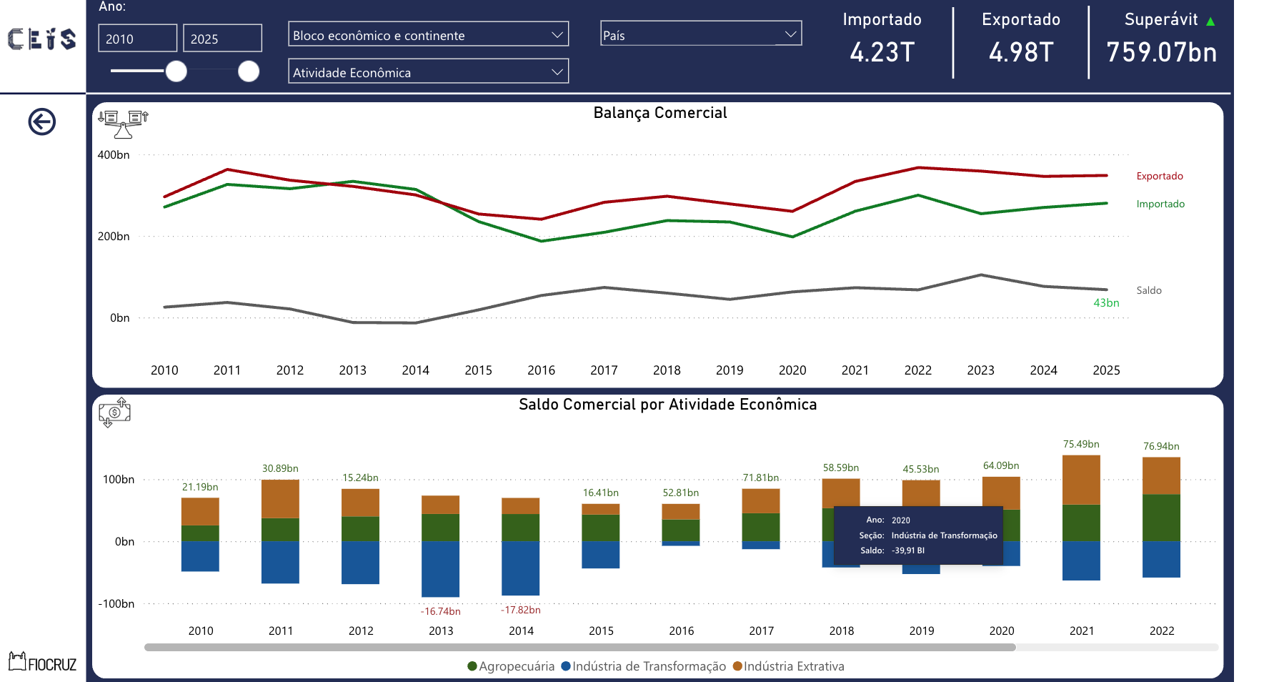
Task: Click 2014 on the bar chart axis
Action: 521,631
